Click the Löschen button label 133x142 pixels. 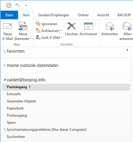(72, 34)
